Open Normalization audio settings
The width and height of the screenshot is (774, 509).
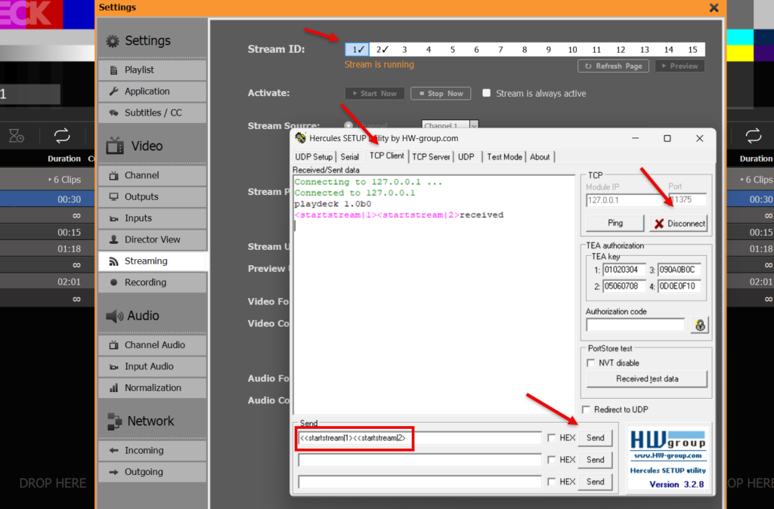[x=152, y=387]
